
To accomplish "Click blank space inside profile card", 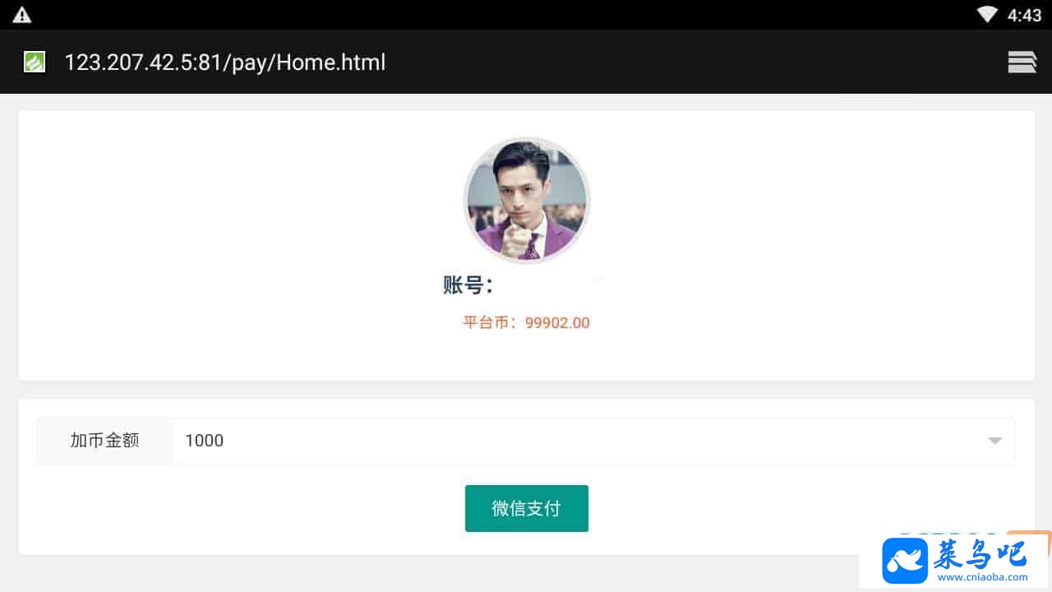I will [x=247, y=247].
